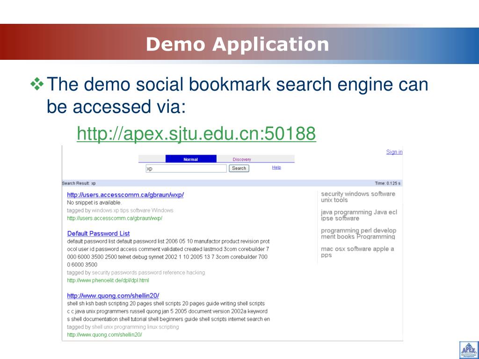Open the Default Password List result
The width and height of the screenshot is (479, 359).
(98, 234)
